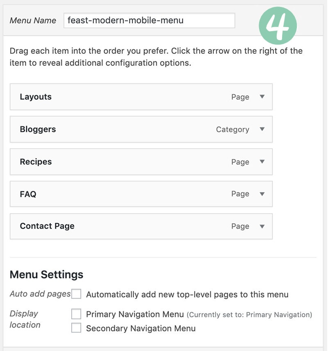Image resolution: width=328 pixels, height=351 pixels.
Task: Click the Page type label on Layouts
Action: click(240, 97)
